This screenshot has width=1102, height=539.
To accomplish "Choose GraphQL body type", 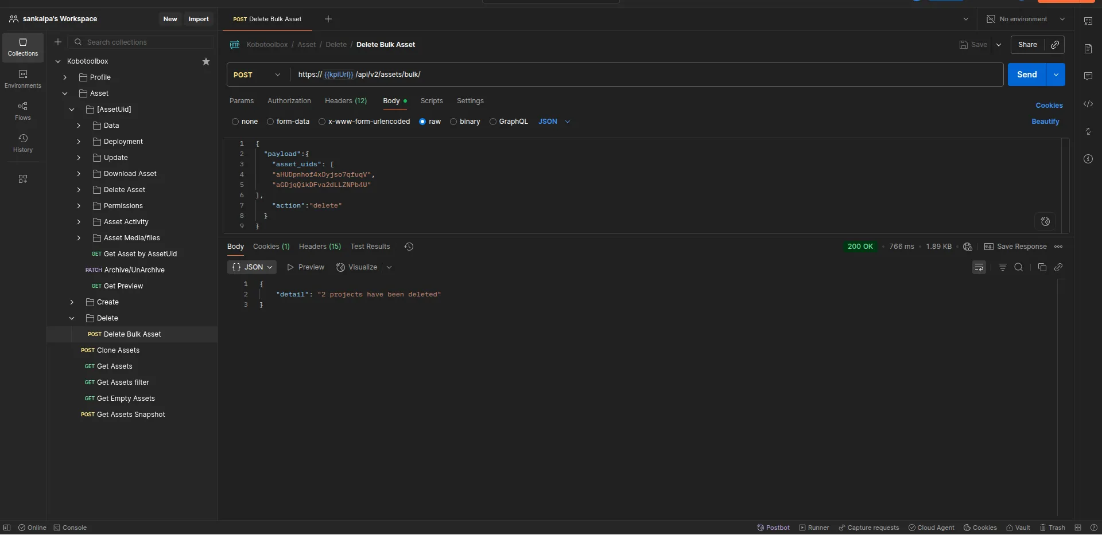I will click(493, 122).
